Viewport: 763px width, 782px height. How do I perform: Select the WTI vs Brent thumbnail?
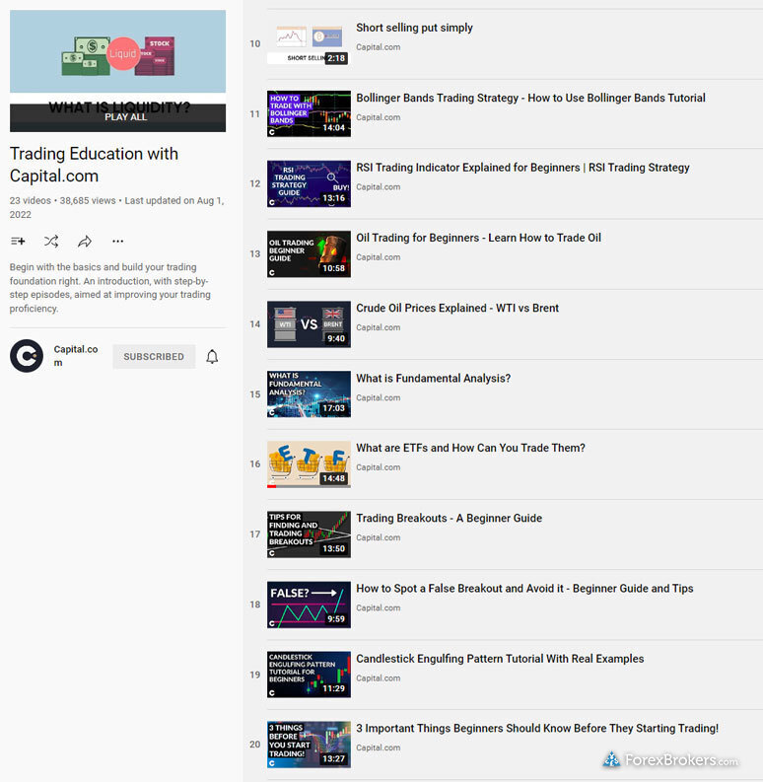[309, 324]
